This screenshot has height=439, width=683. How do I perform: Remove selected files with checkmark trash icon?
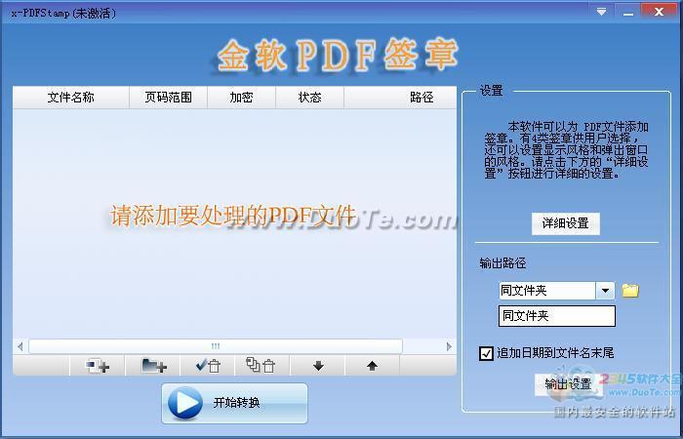point(208,366)
